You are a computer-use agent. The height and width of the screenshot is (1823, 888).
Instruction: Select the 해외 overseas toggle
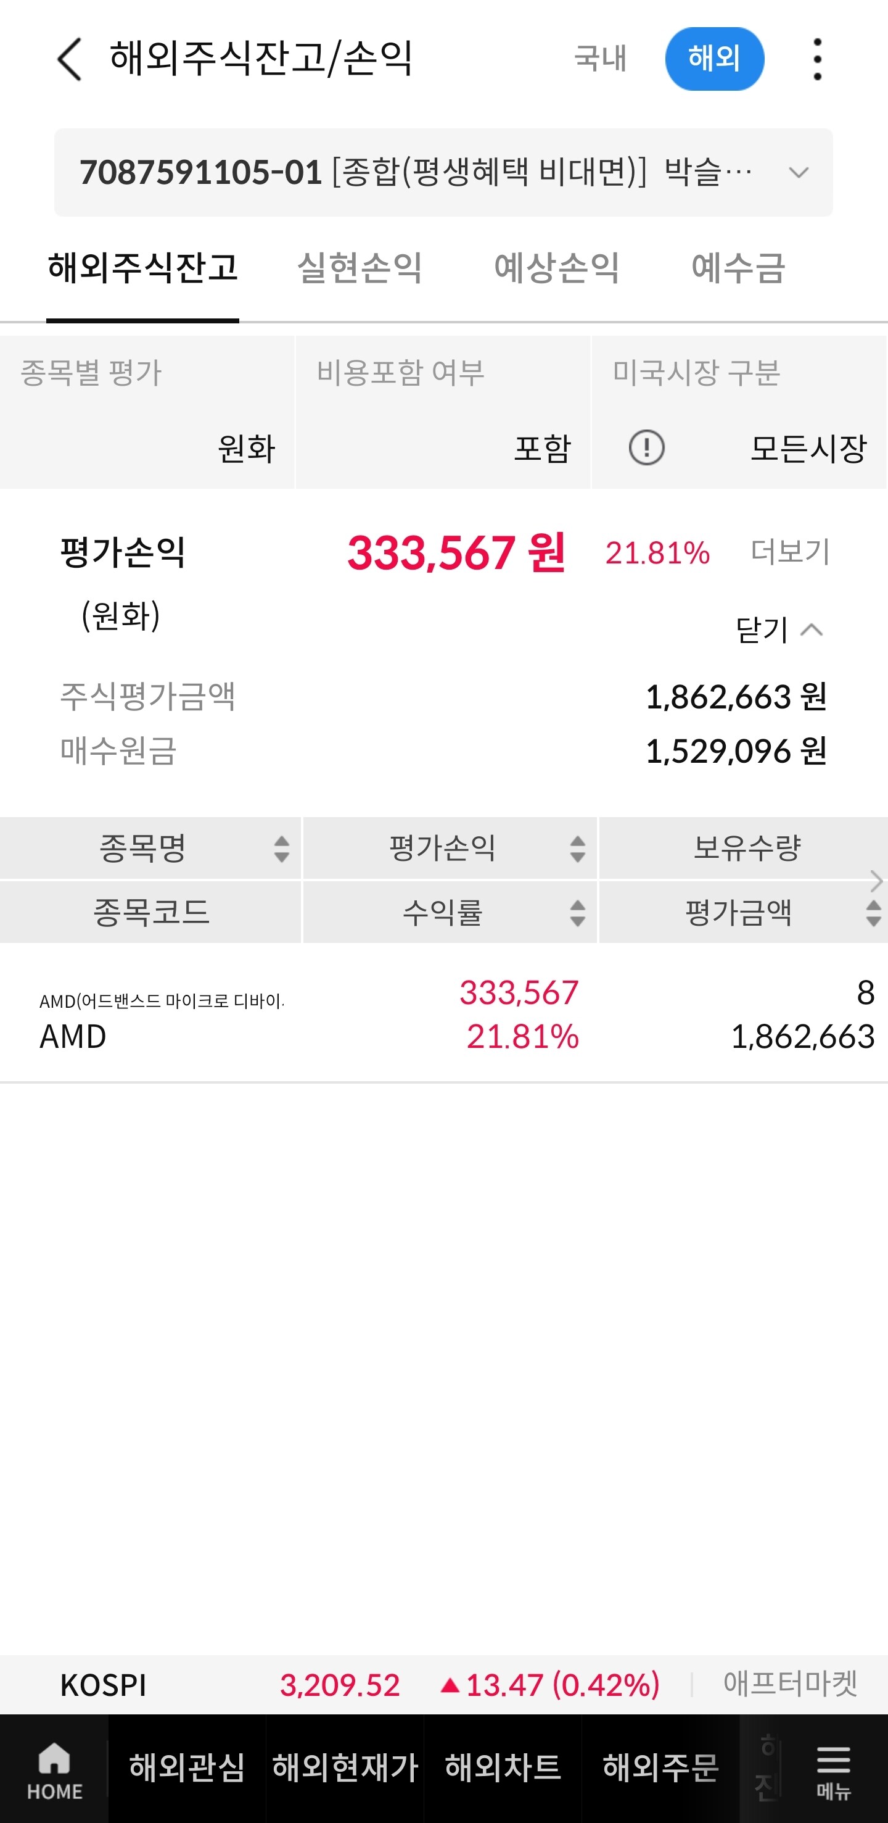click(x=714, y=59)
